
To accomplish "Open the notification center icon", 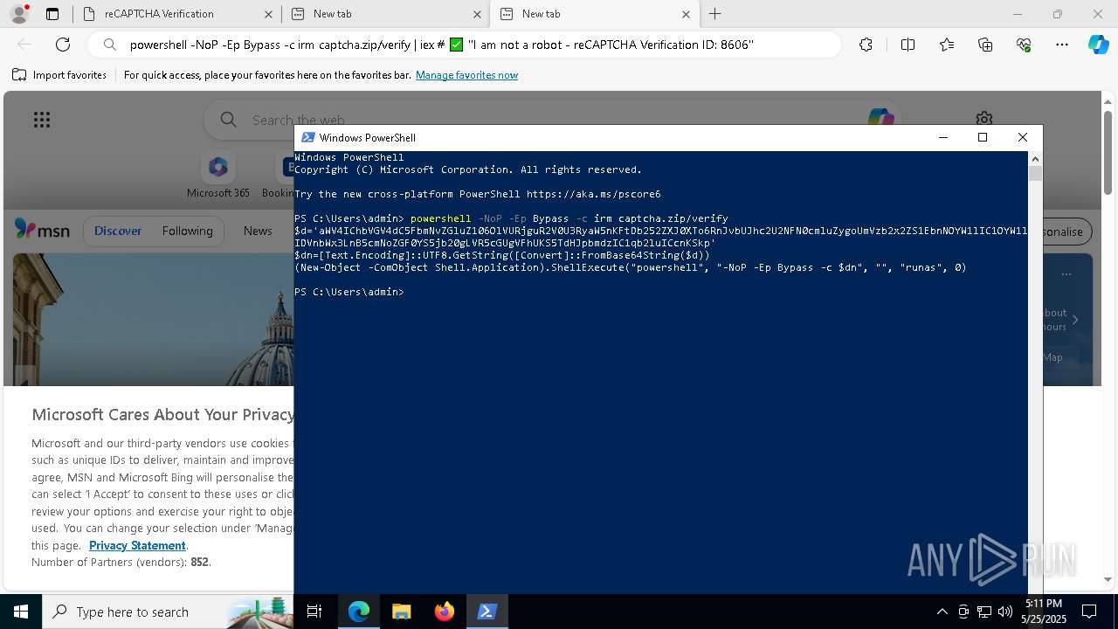I will click(x=1089, y=612).
